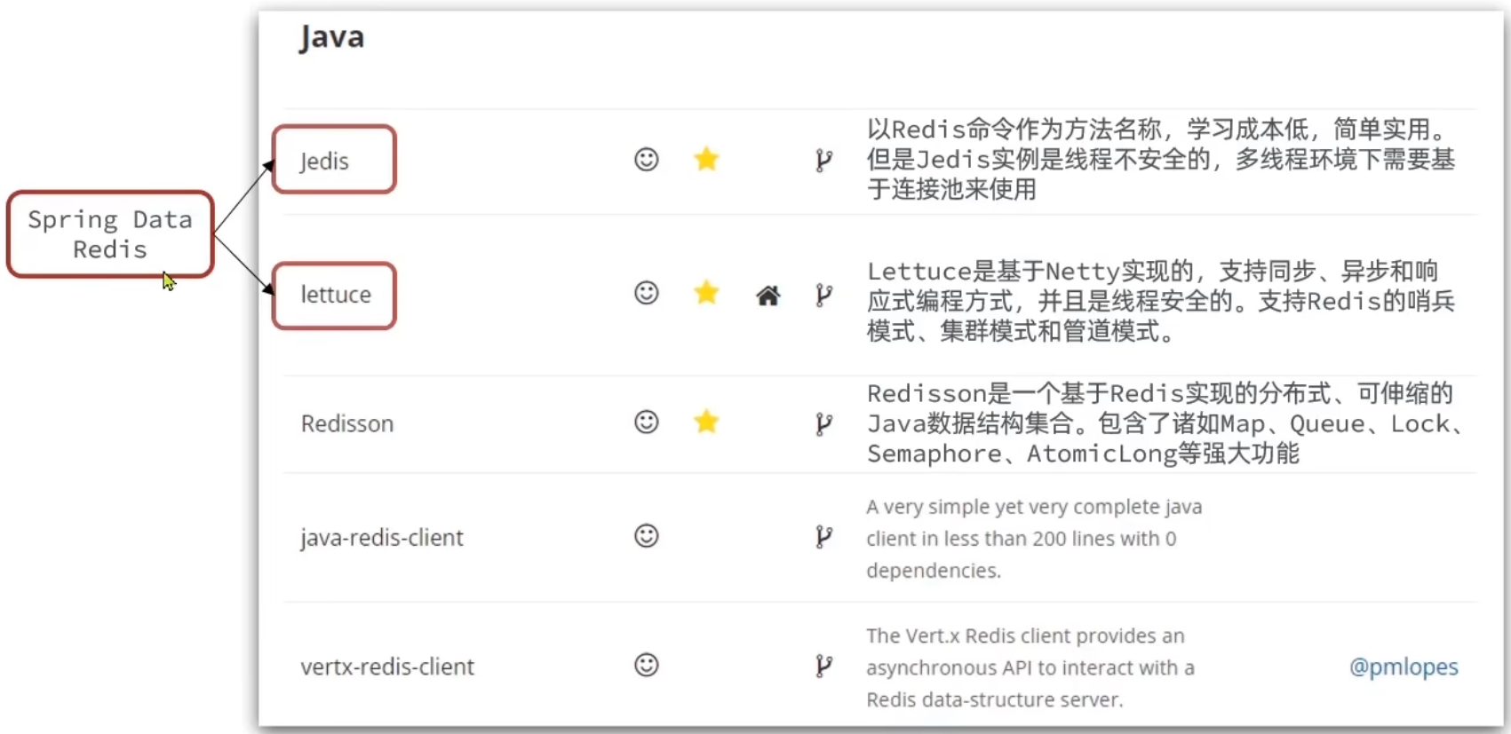Open the fork icon for java-redis-client
This screenshot has height=734, width=1511.
tap(823, 537)
